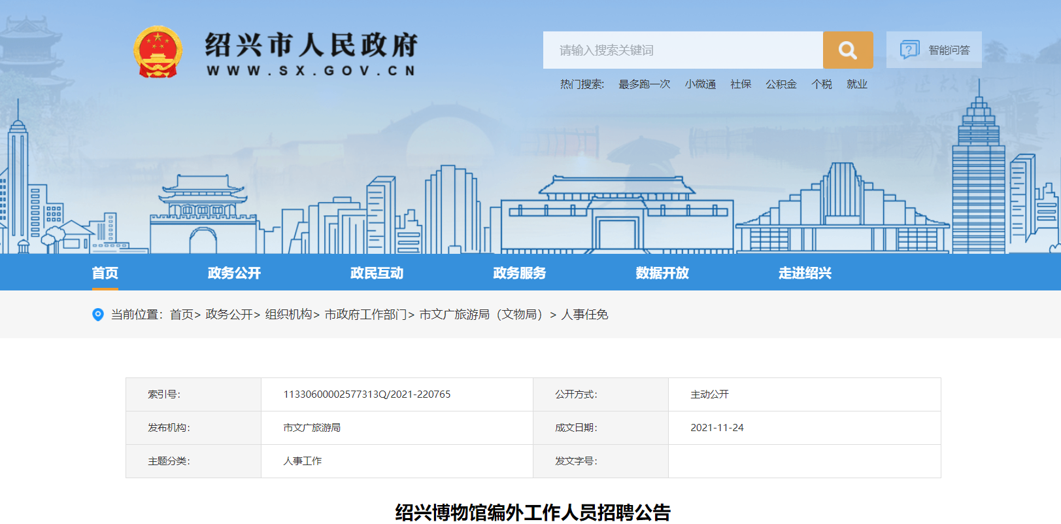Click the 绍兴市人民政府 site title
The height and width of the screenshot is (524, 1061).
pyautogui.click(x=311, y=45)
